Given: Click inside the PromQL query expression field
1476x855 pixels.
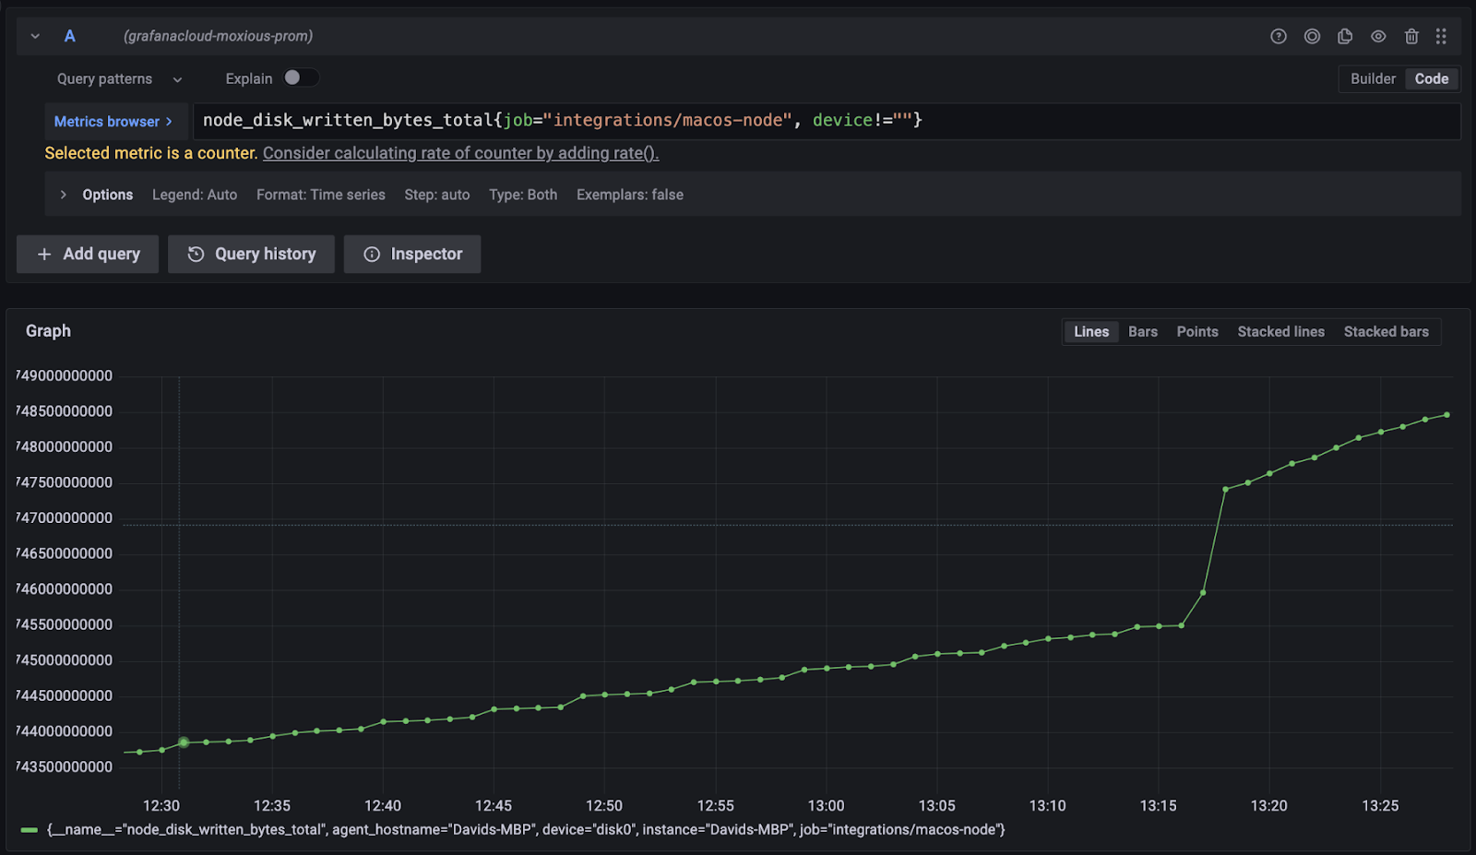Looking at the screenshot, I should coord(1015,120).
